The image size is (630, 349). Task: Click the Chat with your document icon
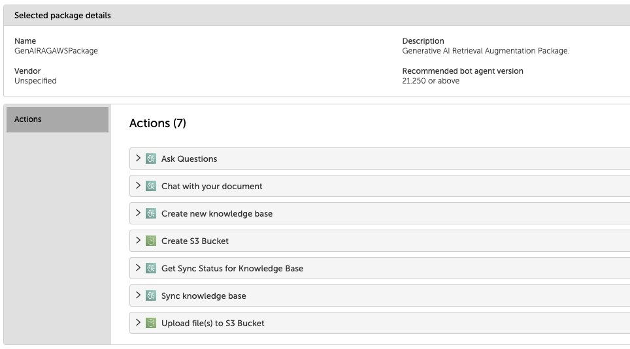click(151, 186)
